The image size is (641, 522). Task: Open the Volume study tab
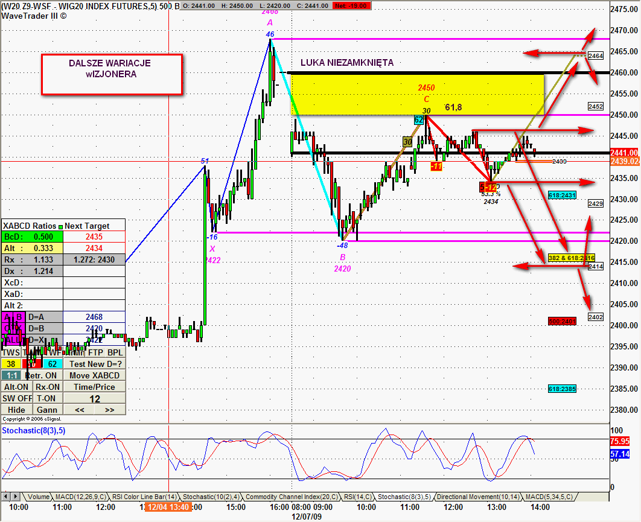(39, 497)
